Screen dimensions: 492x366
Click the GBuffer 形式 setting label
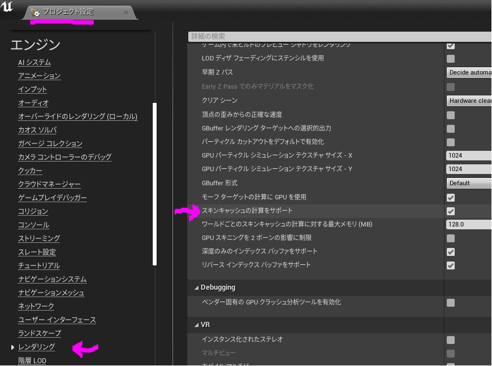coord(219,183)
